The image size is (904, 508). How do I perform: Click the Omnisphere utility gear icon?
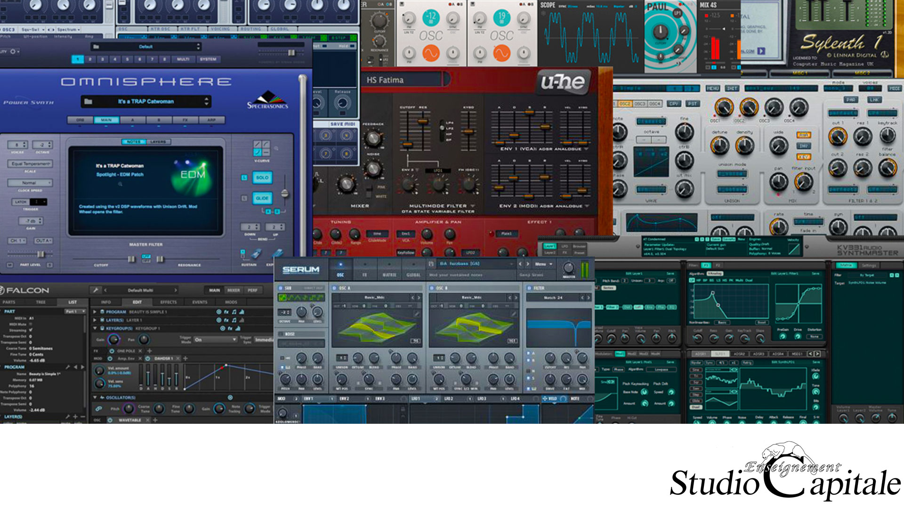point(13,51)
